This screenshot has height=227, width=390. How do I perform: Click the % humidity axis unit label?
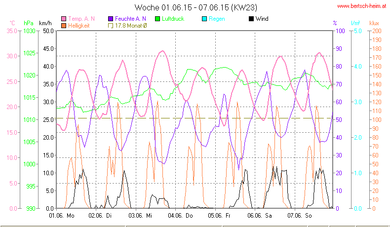point(335,23)
